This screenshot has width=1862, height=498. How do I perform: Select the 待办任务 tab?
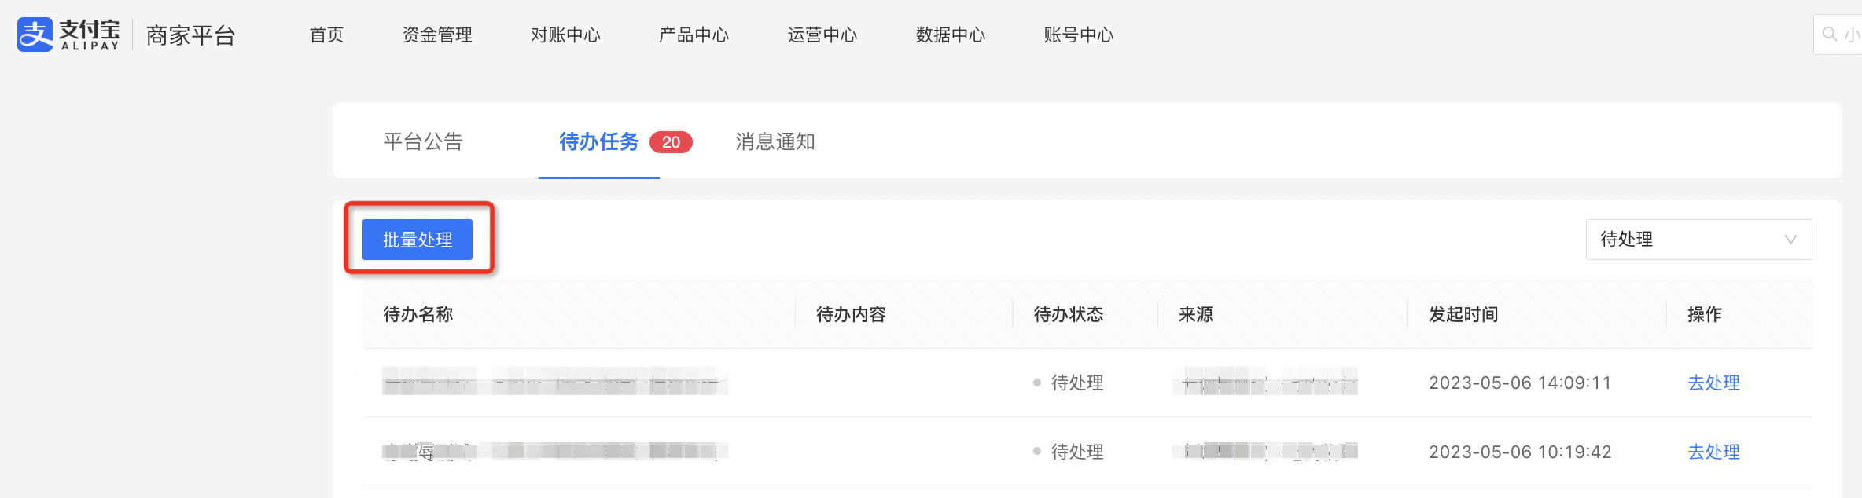tap(599, 141)
